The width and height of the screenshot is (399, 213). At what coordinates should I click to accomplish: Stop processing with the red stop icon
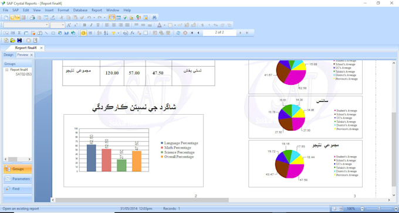[185, 33]
